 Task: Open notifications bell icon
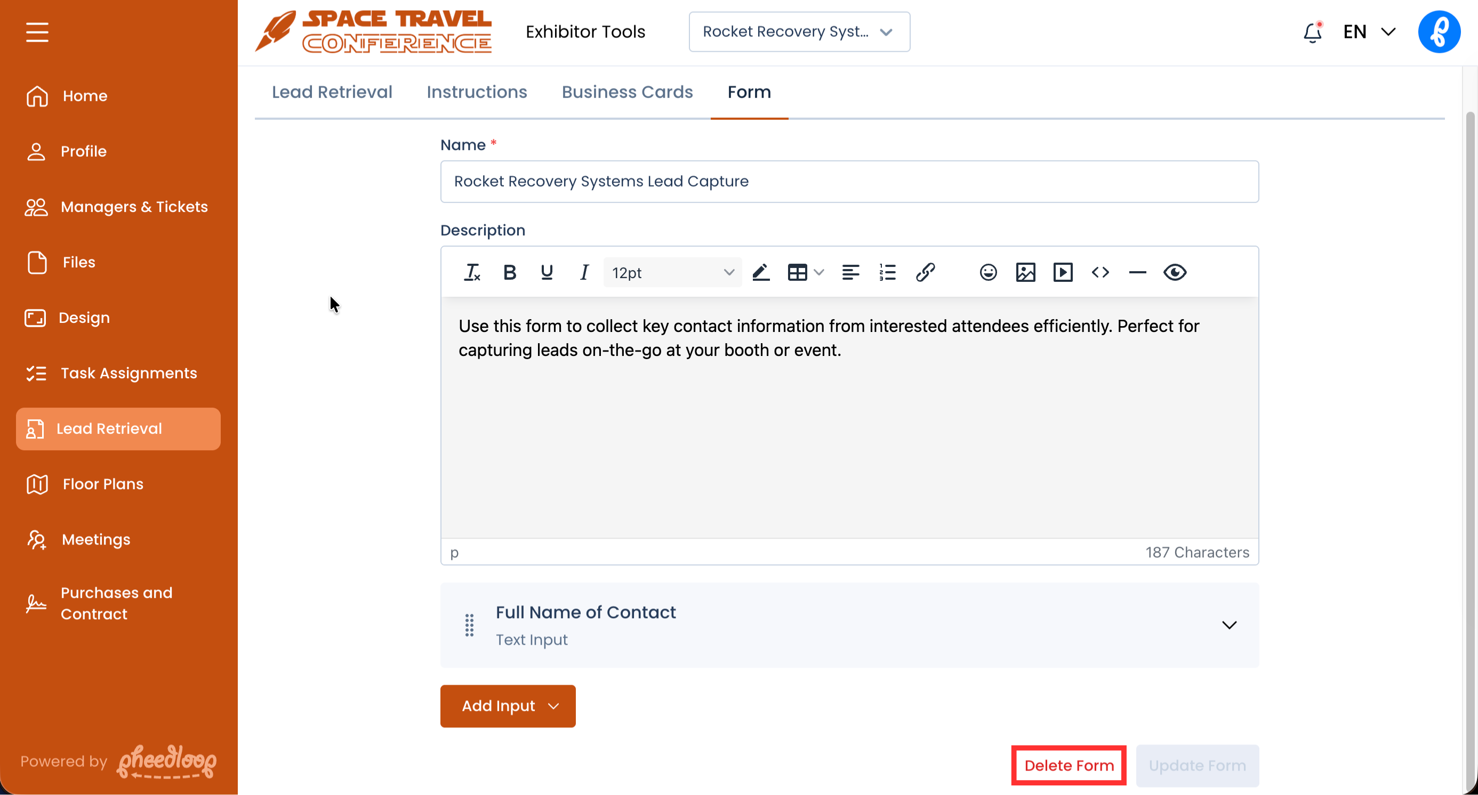point(1312,32)
